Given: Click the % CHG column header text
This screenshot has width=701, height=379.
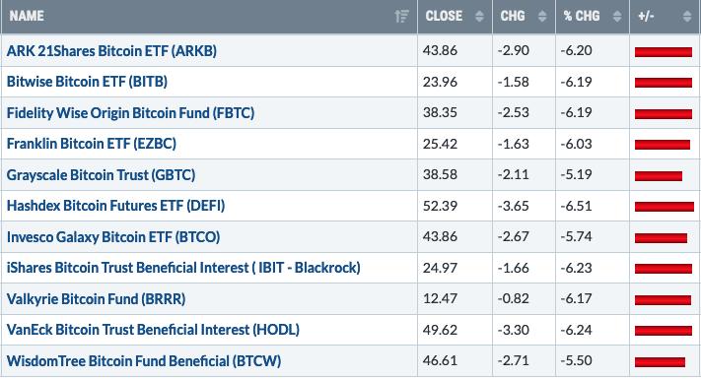Looking at the screenshot, I should click(x=582, y=16).
